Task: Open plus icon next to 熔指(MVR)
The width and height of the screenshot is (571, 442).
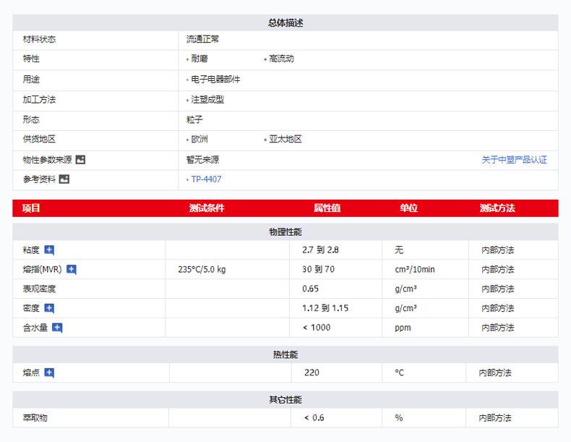Action: 72,270
